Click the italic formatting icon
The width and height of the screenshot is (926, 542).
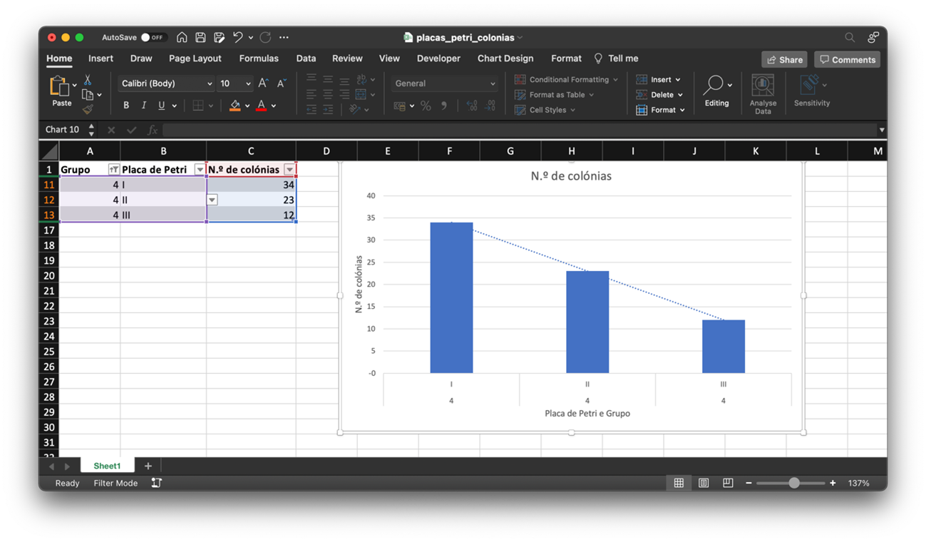(x=144, y=106)
